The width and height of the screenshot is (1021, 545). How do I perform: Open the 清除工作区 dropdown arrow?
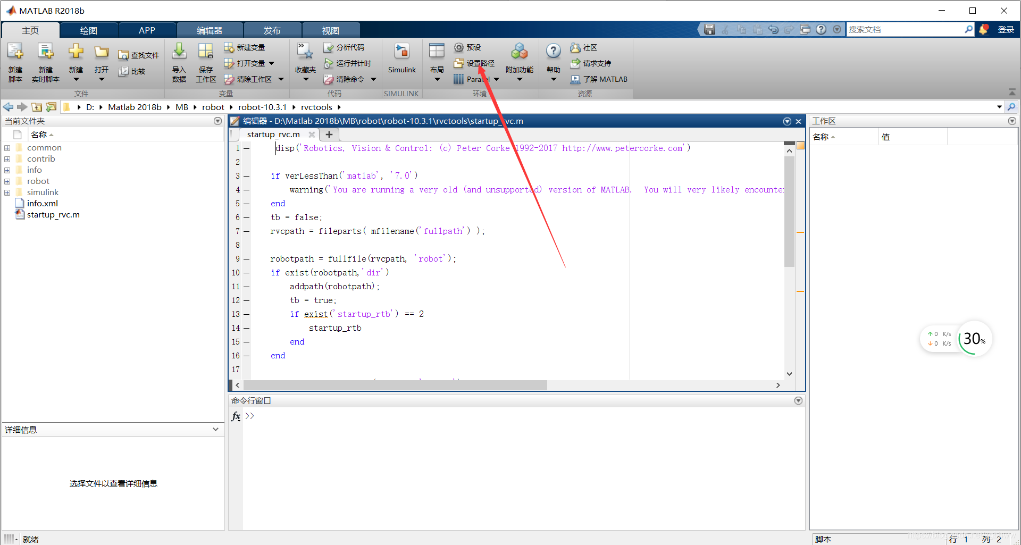point(281,79)
